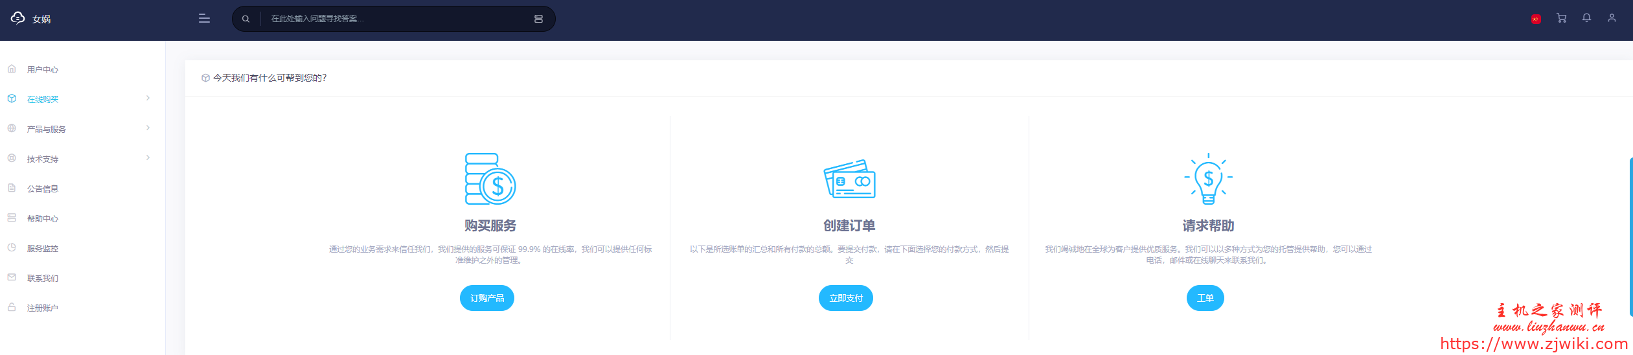The image size is (1633, 355).
Task: Open 用户中心 in the sidebar
Action: point(43,69)
